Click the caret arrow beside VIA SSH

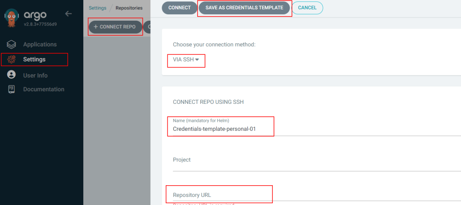coord(197,60)
